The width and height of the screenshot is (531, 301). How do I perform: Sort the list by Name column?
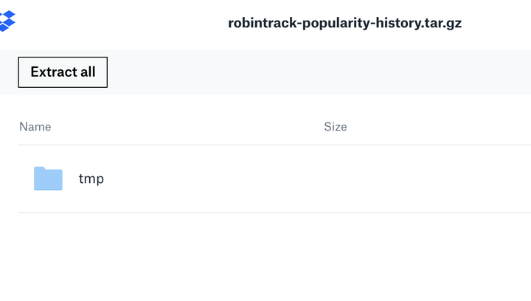[x=35, y=127]
